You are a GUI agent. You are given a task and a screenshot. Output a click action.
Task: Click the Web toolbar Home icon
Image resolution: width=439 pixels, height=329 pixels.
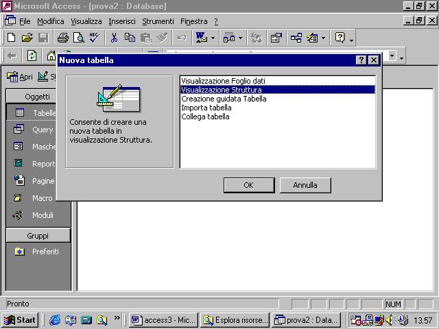click(51, 56)
